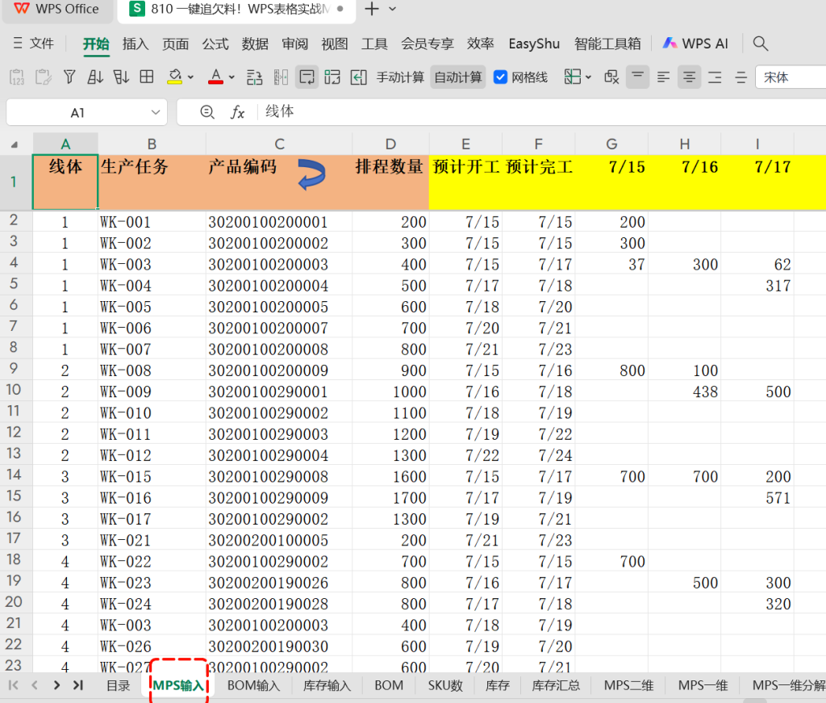Open the 审阅 review tab
The image size is (826, 703).
point(295,44)
